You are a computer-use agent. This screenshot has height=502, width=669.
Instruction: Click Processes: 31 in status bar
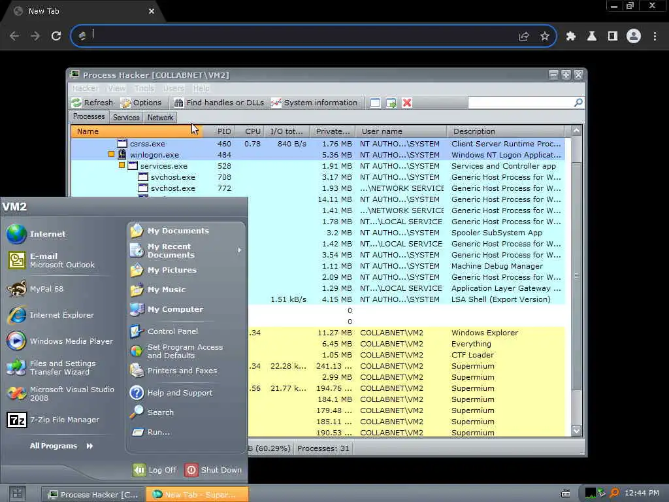(323, 448)
